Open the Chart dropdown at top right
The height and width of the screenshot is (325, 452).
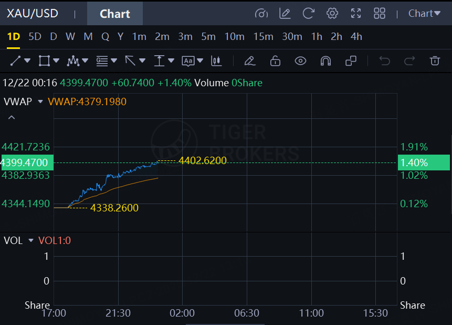pyautogui.click(x=424, y=13)
